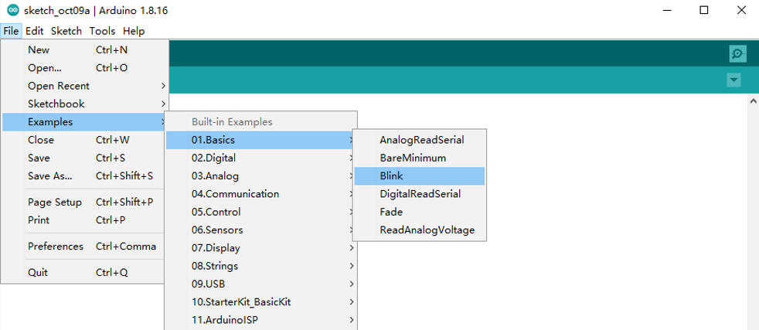The width and height of the screenshot is (759, 330).
Task: Choose Save As... from the File menu
Action: click(85, 175)
